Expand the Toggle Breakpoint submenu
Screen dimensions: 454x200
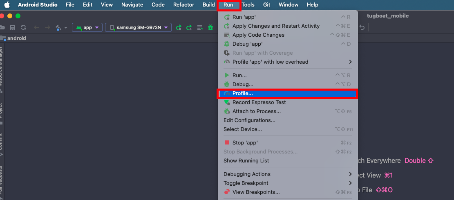tap(288, 183)
